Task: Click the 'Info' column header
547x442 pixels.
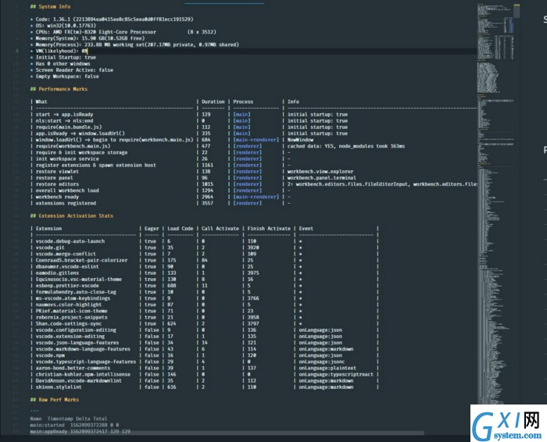Action: 293,102
